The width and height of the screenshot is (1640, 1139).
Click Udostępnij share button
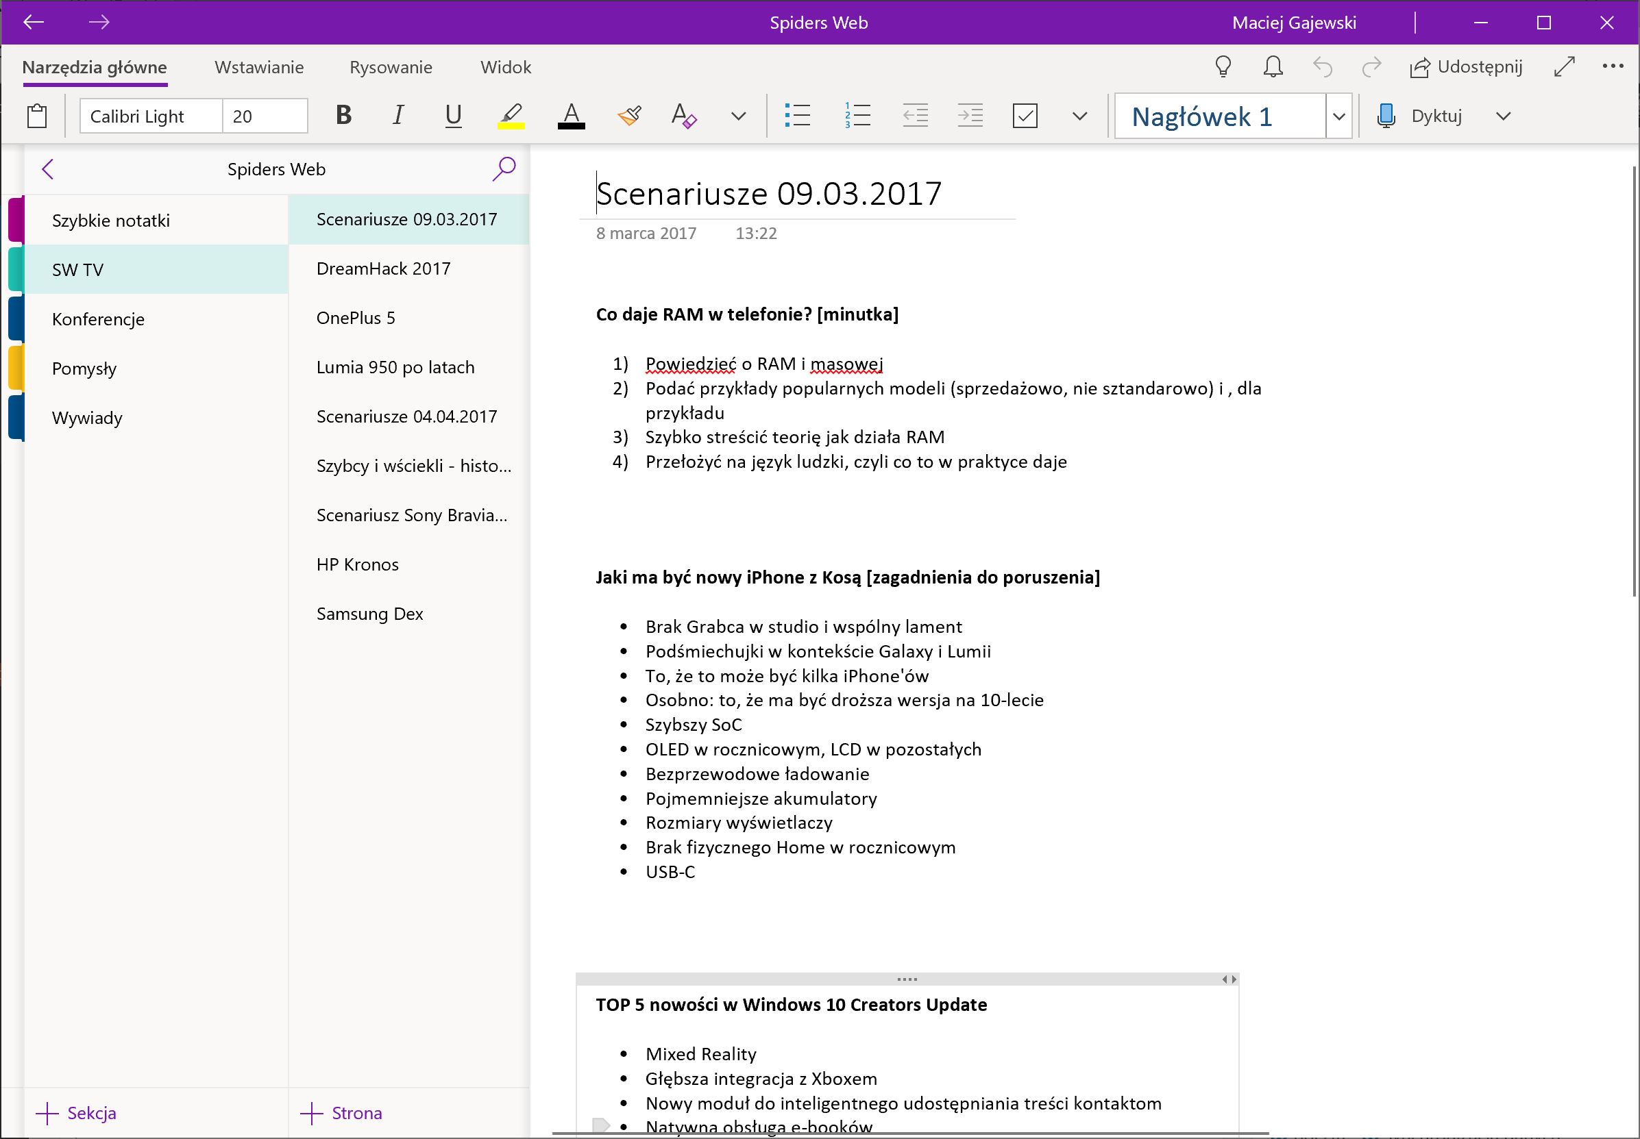click(x=1466, y=67)
